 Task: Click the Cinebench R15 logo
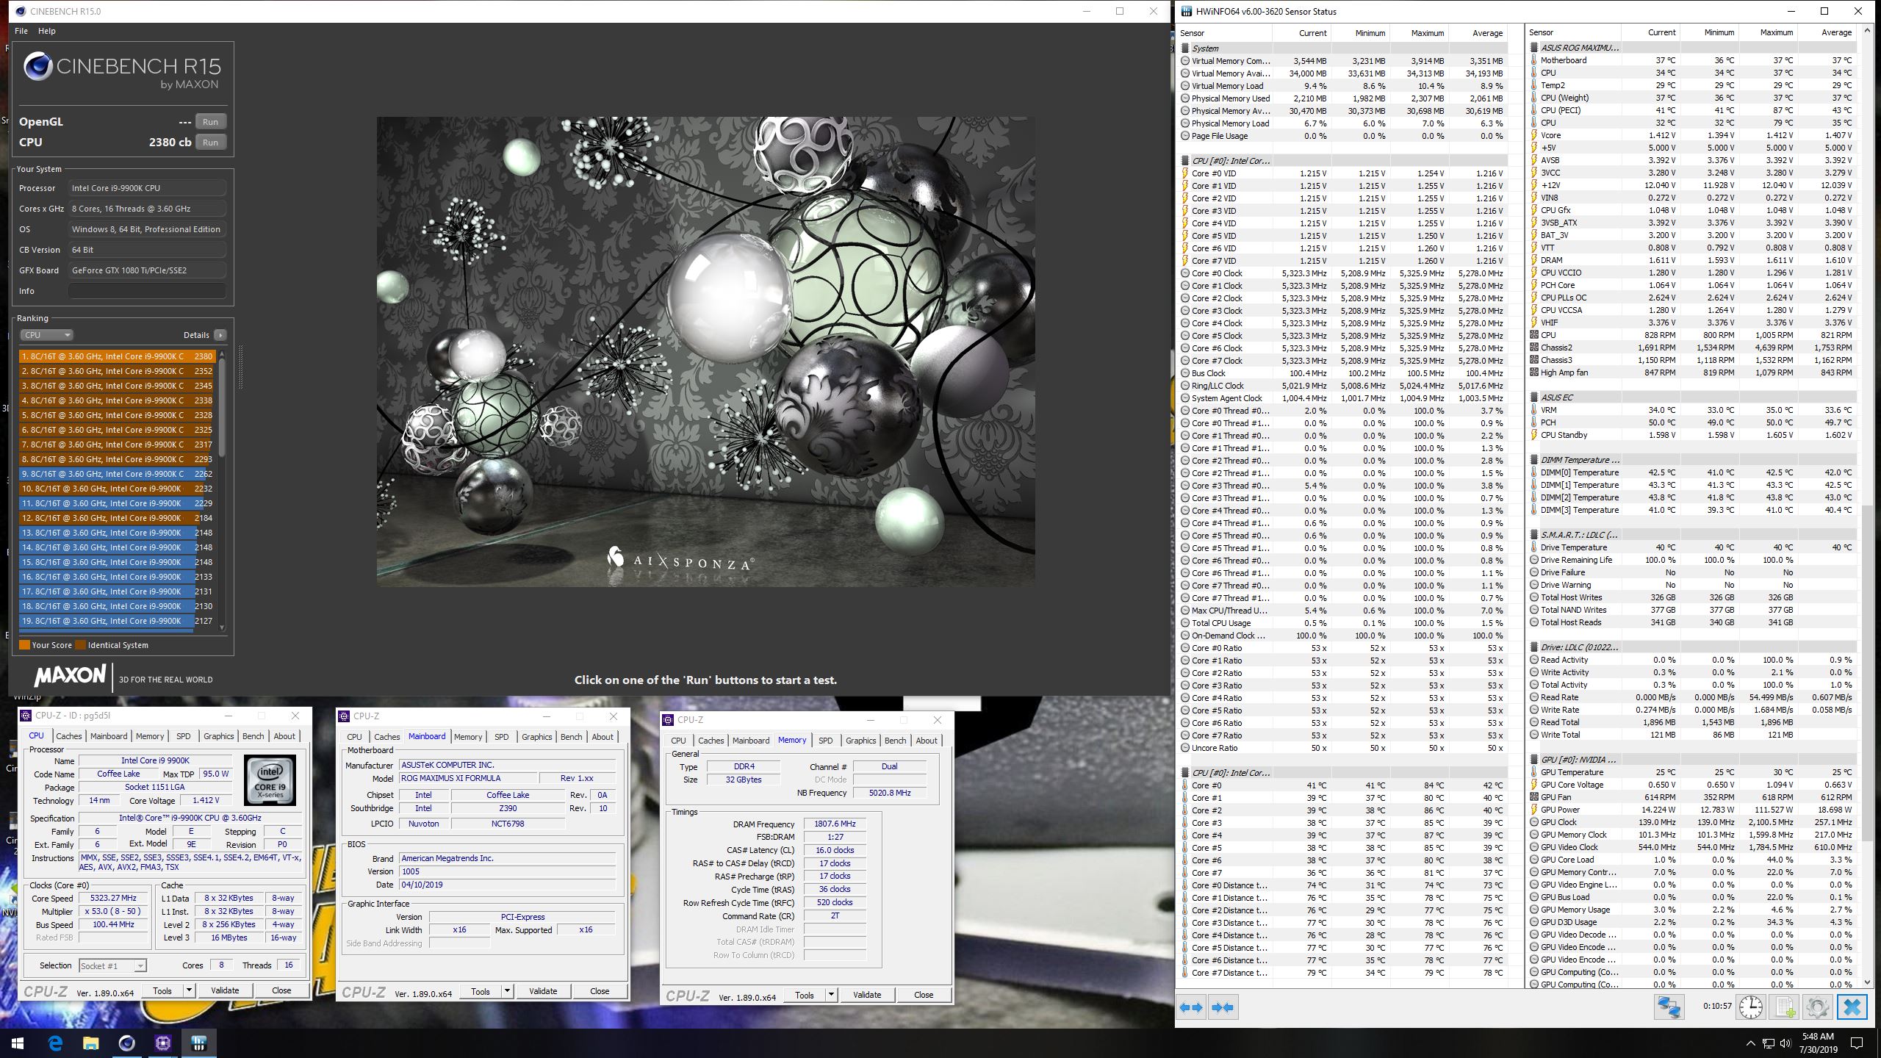point(122,71)
